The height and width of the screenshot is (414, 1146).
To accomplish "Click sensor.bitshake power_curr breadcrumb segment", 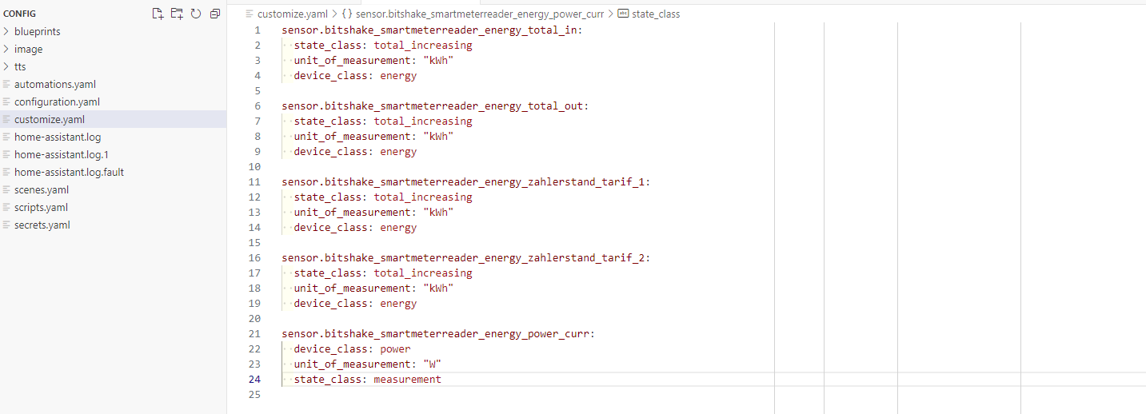I will coord(479,14).
